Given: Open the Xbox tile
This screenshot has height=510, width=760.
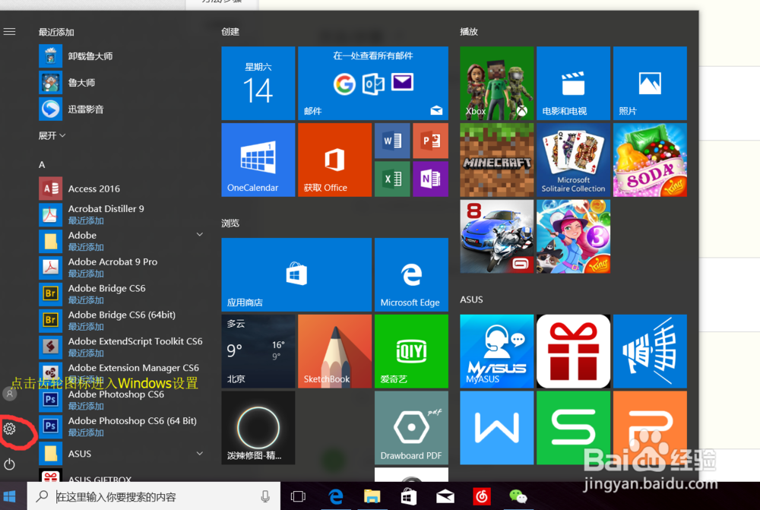Looking at the screenshot, I should point(496,83).
